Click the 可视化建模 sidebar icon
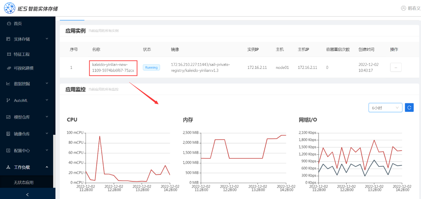 coord(9,68)
